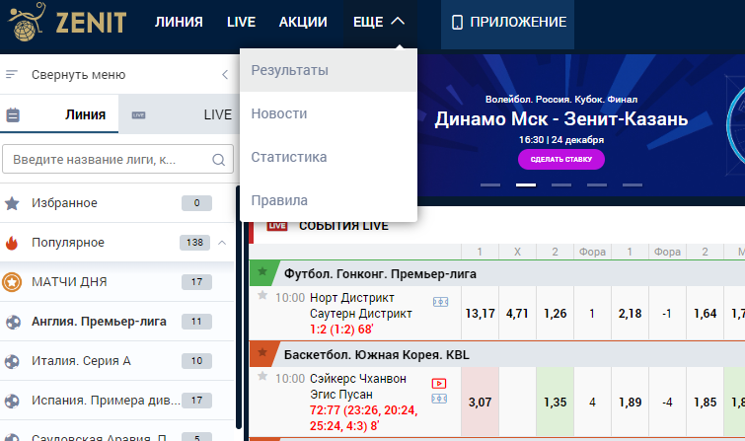Click the search magnifier icon
The height and width of the screenshot is (441, 745).
[218, 160]
